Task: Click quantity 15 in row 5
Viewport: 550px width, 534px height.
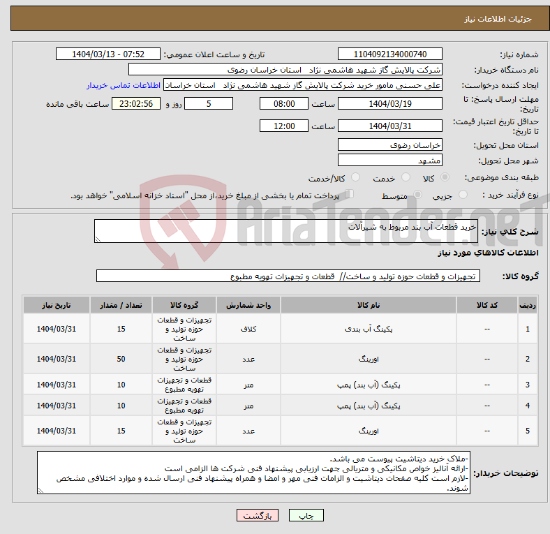Action: 121,431
